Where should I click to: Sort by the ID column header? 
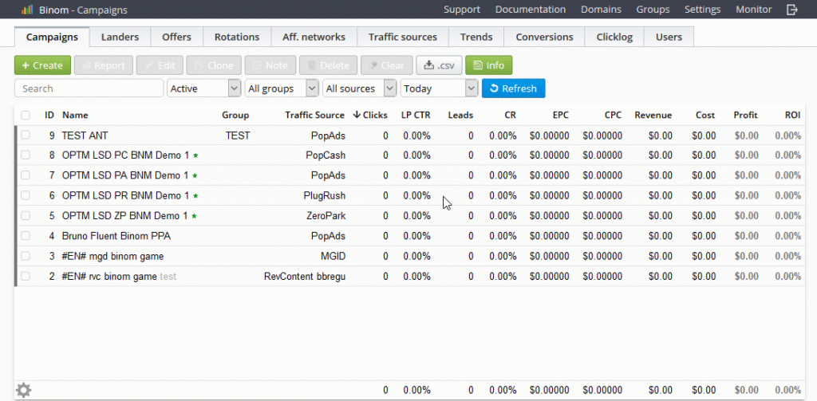(x=49, y=115)
